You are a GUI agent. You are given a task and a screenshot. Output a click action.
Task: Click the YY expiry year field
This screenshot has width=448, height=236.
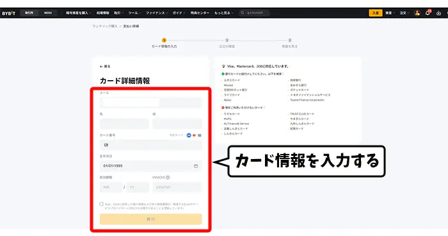[x=138, y=187]
